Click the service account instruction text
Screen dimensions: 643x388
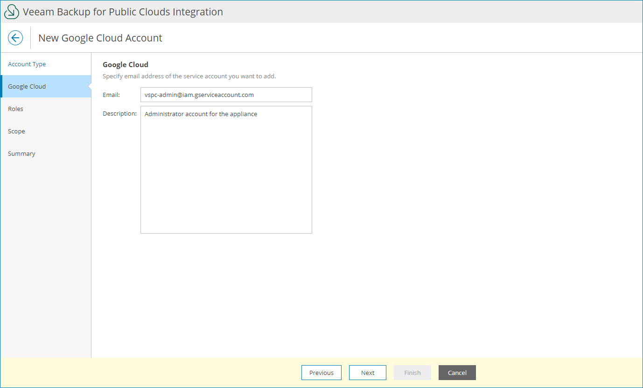pos(189,76)
